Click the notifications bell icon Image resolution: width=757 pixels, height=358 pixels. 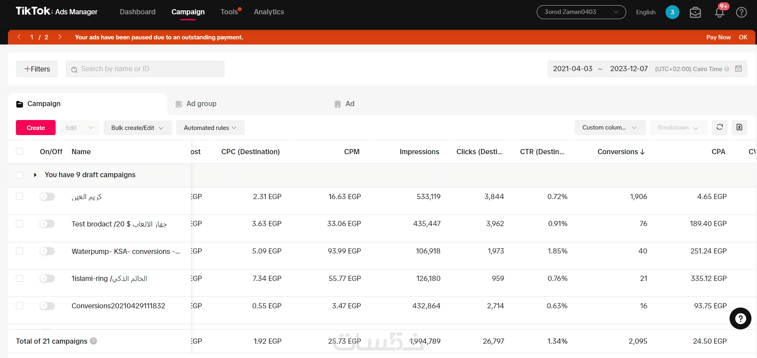point(719,12)
